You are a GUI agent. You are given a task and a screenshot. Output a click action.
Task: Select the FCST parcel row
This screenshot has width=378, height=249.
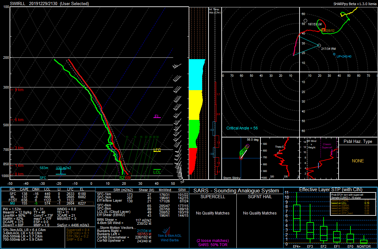coord(47,200)
